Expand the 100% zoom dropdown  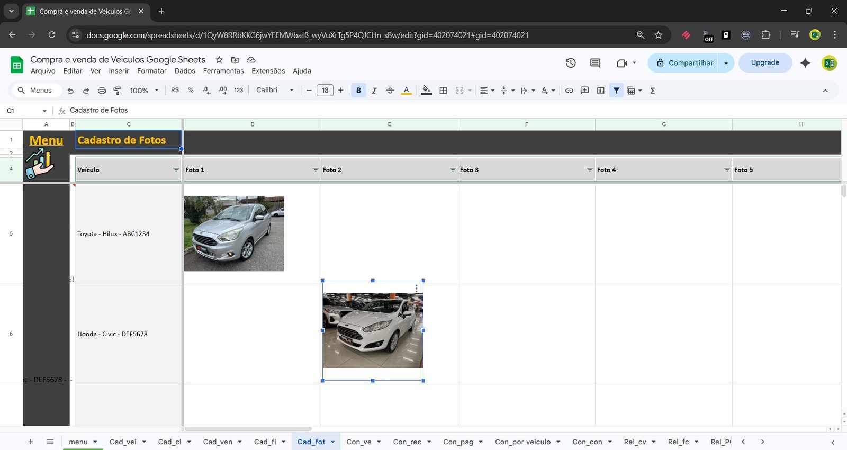coord(144,91)
